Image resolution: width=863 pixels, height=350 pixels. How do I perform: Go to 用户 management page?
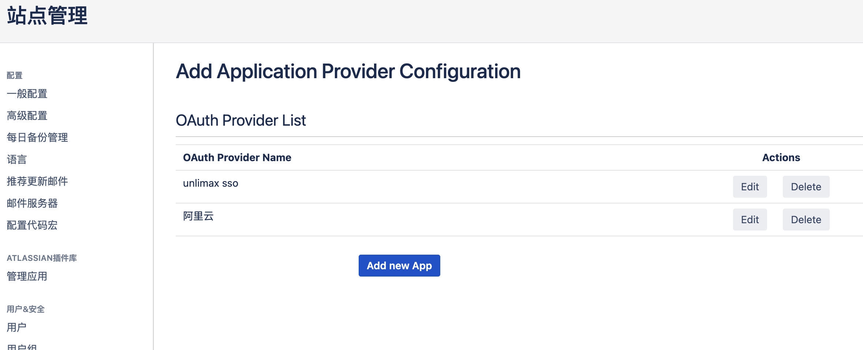tap(17, 327)
